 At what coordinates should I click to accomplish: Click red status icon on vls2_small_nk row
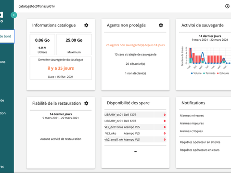[165, 140]
